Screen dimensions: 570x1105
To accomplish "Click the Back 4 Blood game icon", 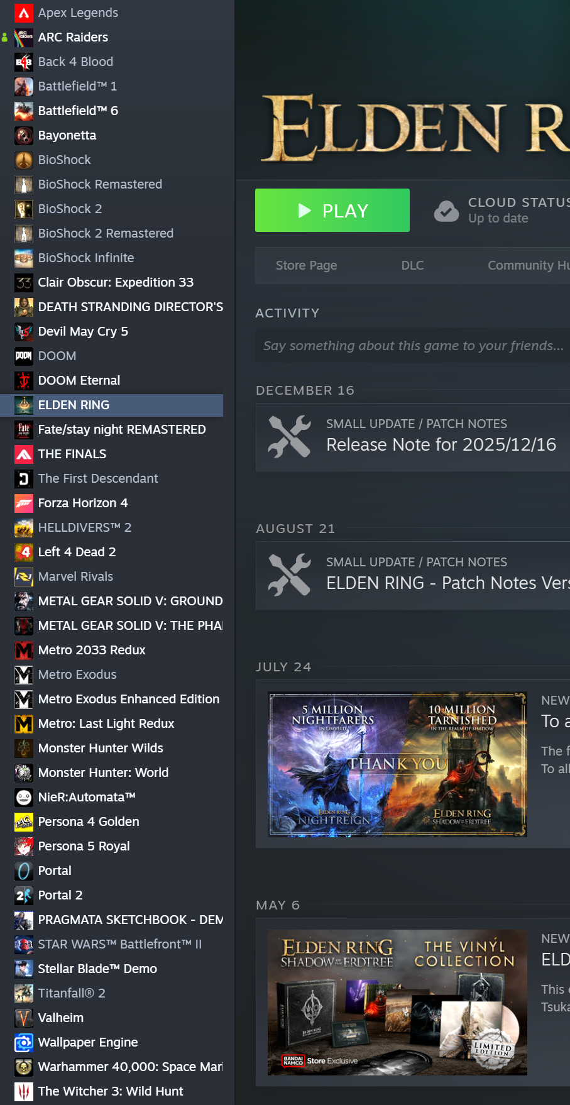I will tap(24, 62).
